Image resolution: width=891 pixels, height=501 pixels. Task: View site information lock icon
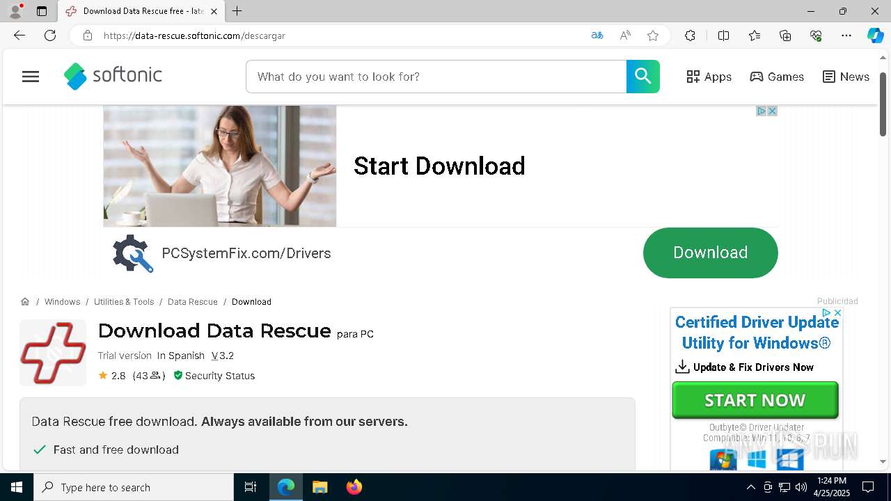pyautogui.click(x=87, y=35)
